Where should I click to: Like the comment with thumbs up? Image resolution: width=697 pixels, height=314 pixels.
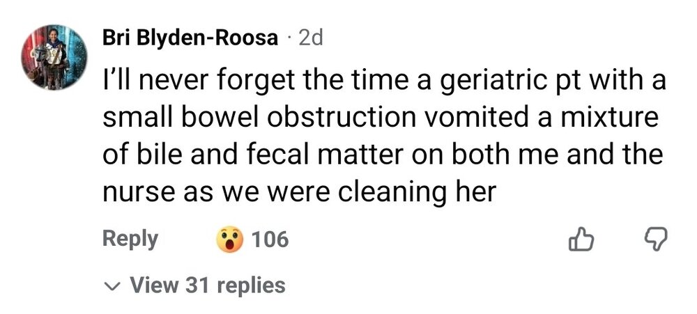(581, 241)
